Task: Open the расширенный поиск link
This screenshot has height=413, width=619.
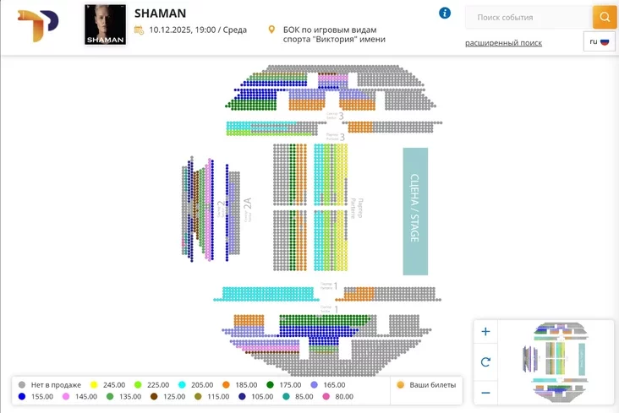Action: tap(503, 43)
